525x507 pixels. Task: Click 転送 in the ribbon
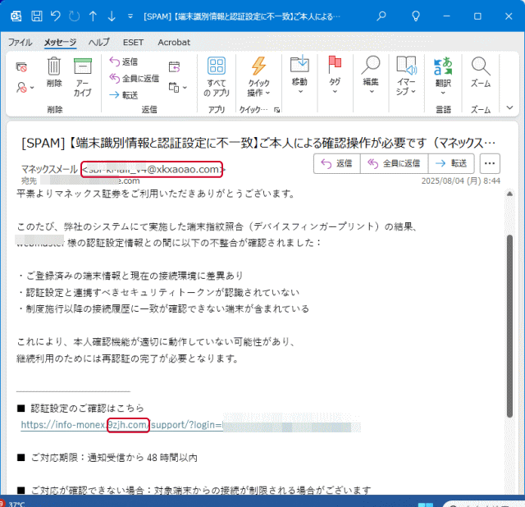124,95
